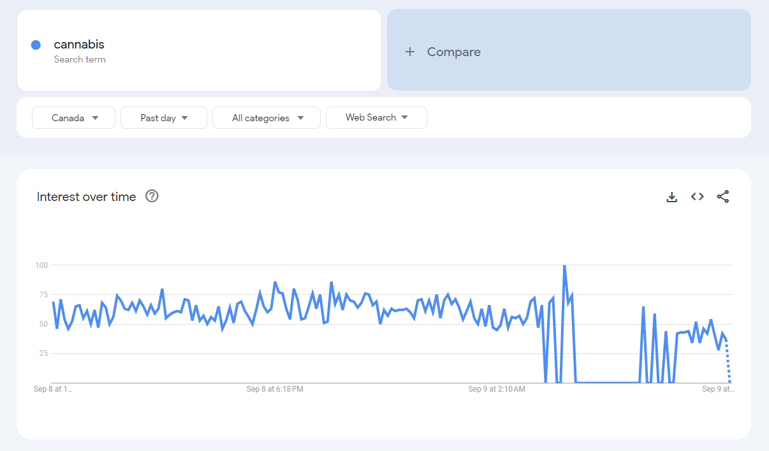The image size is (769, 451).
Task: Edit the cannabis search term
Action: tap(79, 45)
